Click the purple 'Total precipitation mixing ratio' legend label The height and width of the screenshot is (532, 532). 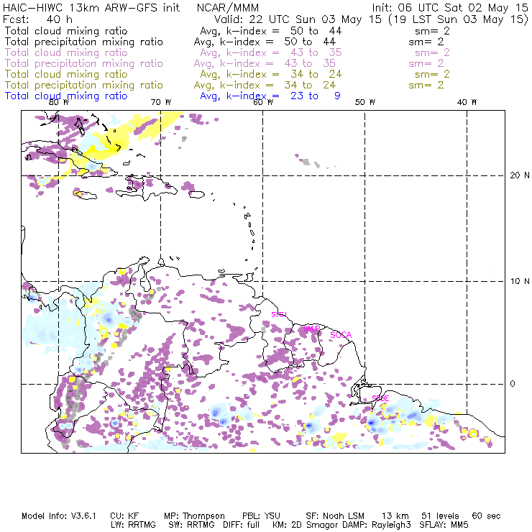(84, 63)
